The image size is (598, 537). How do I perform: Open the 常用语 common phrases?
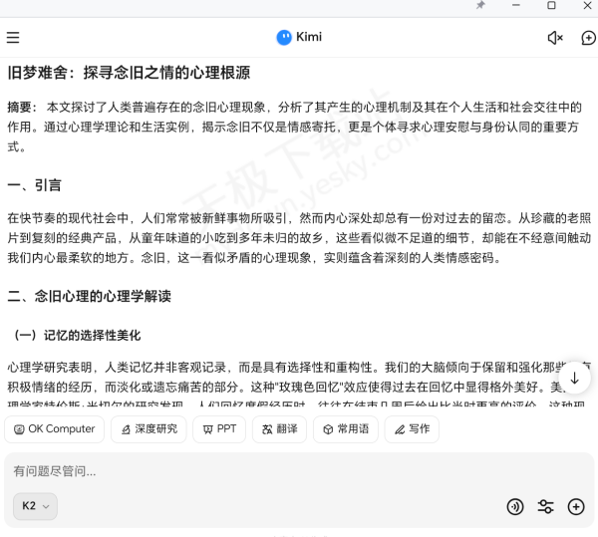tap(345, 429)
